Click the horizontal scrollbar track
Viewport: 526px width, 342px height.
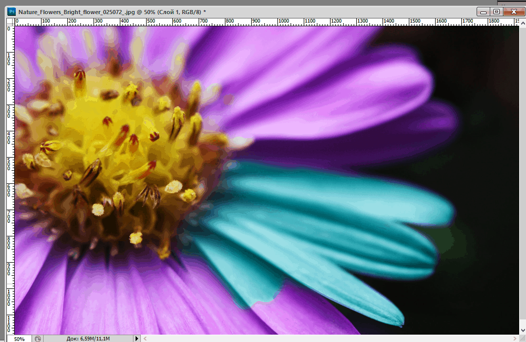(326, 339)
